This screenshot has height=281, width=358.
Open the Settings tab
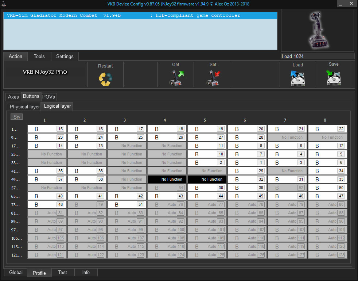(65, 56)
